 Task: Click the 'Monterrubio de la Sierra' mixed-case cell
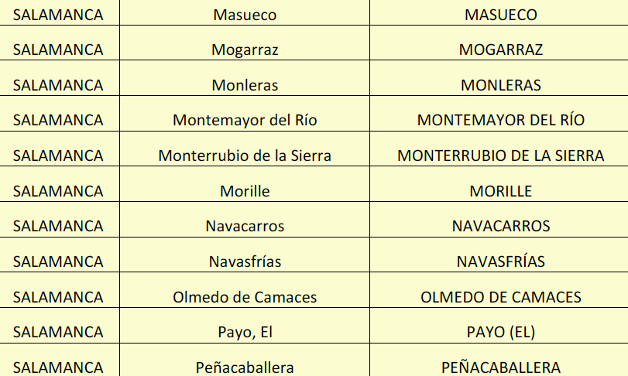coord(245,156)
